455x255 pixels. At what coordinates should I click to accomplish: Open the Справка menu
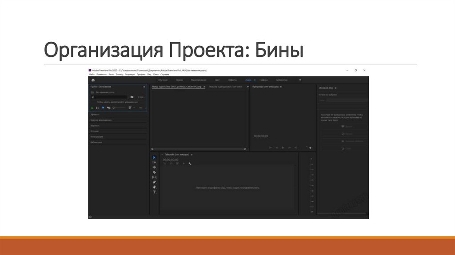pyautogui.click(x=165, y=75)
